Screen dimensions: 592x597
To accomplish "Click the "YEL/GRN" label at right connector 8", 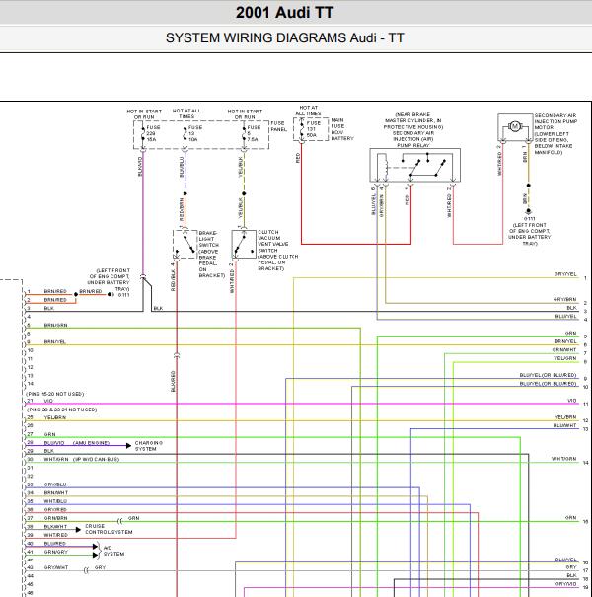I will (x=565, y=358).
